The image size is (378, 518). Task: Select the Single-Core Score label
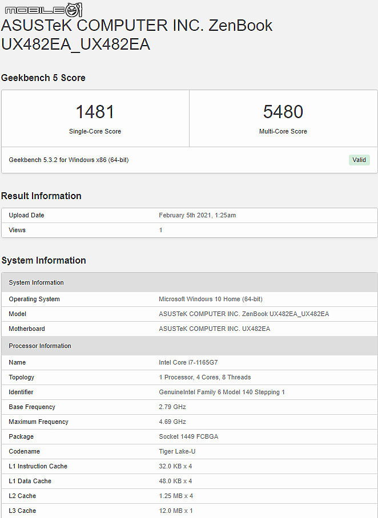(x=95, y=131)
